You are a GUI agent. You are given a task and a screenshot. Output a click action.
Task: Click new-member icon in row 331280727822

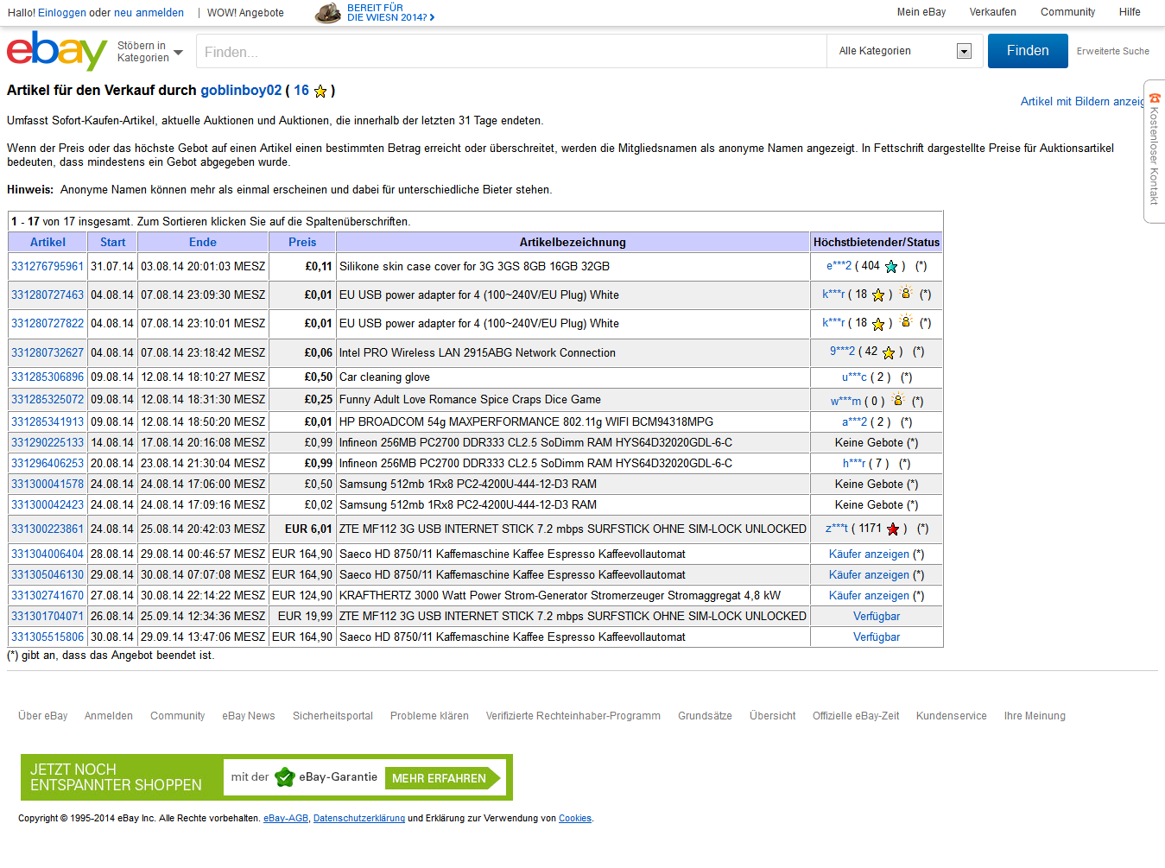click(x=905, y=321)
